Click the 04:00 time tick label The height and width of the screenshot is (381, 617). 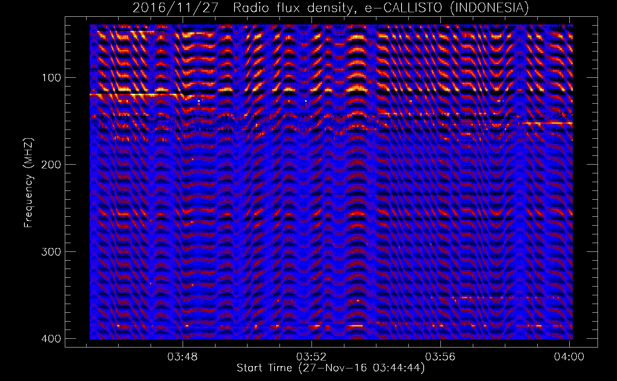[569, 357]
